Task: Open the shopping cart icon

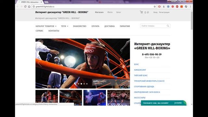Action: click(x=141, y=12)
